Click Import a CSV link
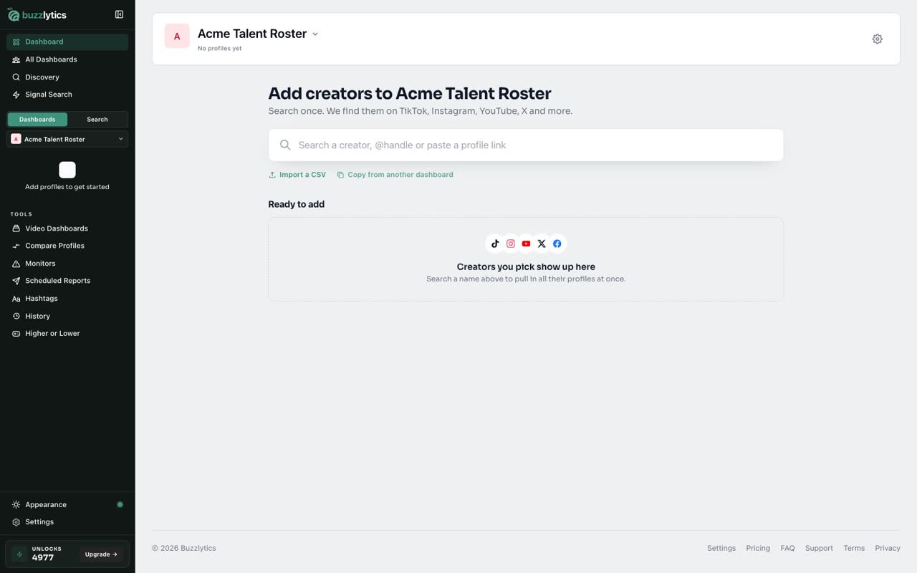The width and height of the screenshot is (917, 573). (297, 175)
